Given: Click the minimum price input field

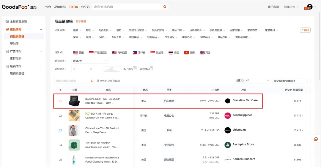Looking at the screenshot, I should [78, 69].
